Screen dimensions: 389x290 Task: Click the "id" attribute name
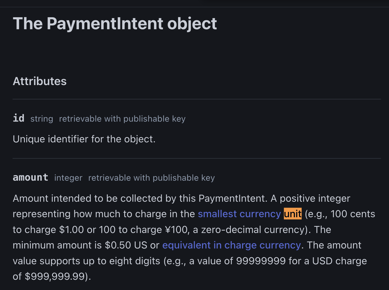point(19,118)
